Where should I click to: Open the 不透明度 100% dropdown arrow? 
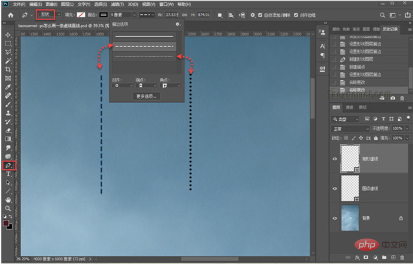click(407, 128)
